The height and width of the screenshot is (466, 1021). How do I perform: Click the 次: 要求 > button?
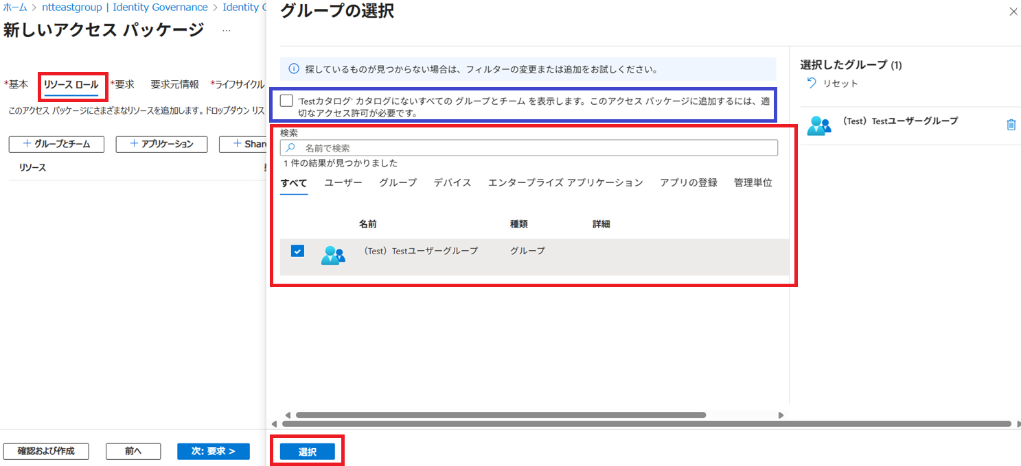213,452
